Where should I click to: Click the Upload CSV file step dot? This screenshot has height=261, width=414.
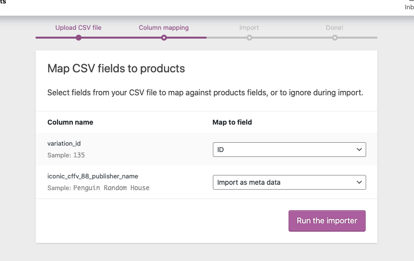[79, 38]
